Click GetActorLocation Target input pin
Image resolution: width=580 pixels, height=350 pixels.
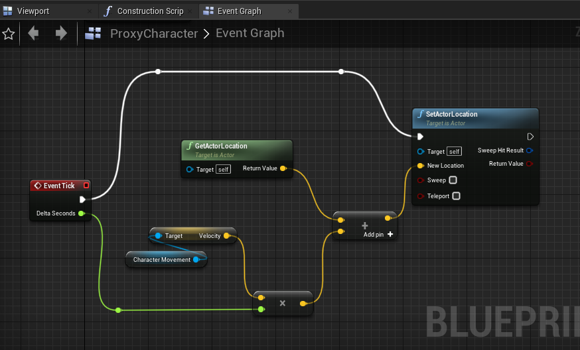point(190,169)
